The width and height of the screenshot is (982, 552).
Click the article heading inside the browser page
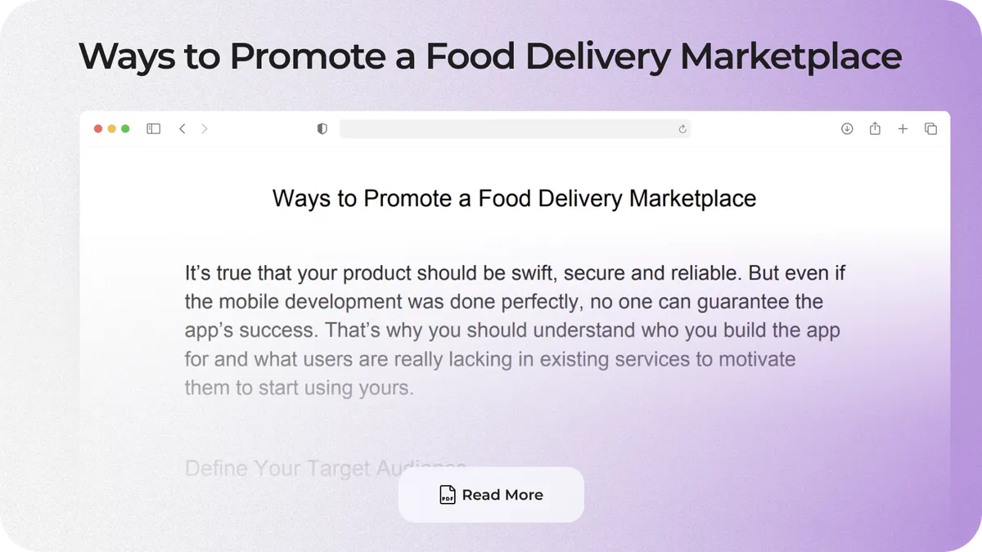click(x=514, y=199)
